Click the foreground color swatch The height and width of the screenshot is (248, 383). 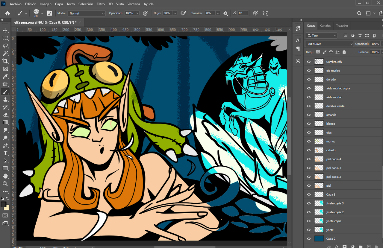click(x=4, y=204)
